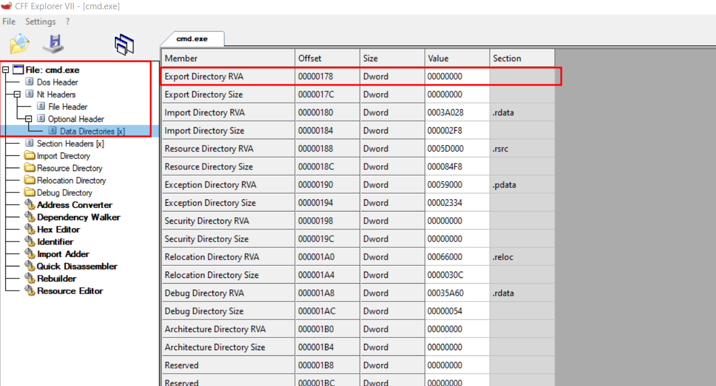Screen dimensions: 716x386
Task: Open the Import Adder tool
Action: [63, 254]
